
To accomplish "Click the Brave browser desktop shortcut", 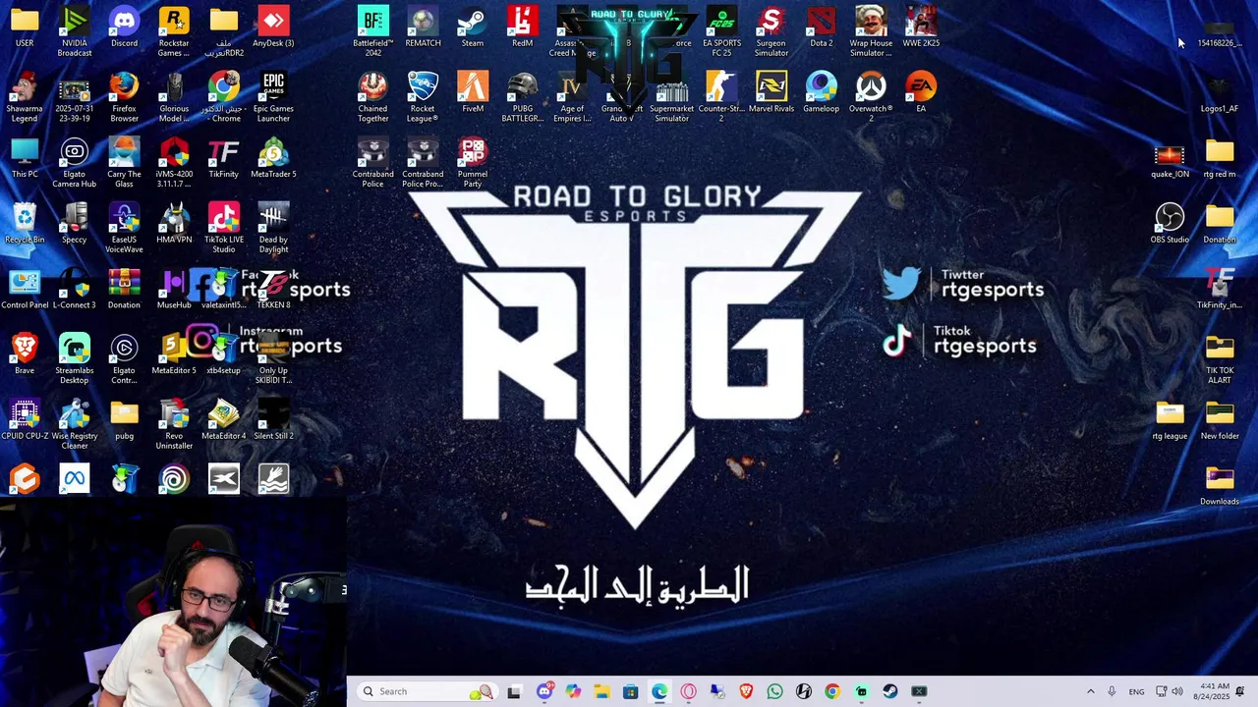I will coord(25,353).
